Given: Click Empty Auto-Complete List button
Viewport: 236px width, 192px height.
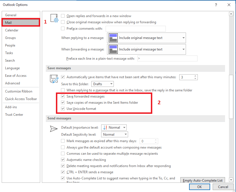Looking at the screenshot, I should 203,180.
